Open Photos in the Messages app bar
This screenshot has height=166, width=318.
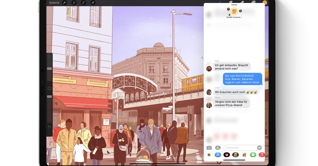(x=209, y=155)
